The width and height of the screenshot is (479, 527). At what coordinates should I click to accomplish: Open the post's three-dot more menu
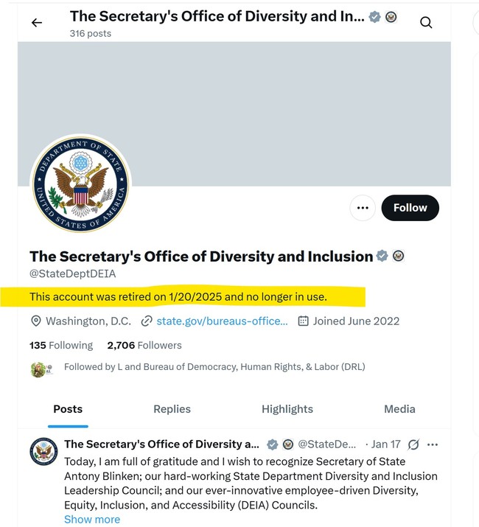coord(433,444)
